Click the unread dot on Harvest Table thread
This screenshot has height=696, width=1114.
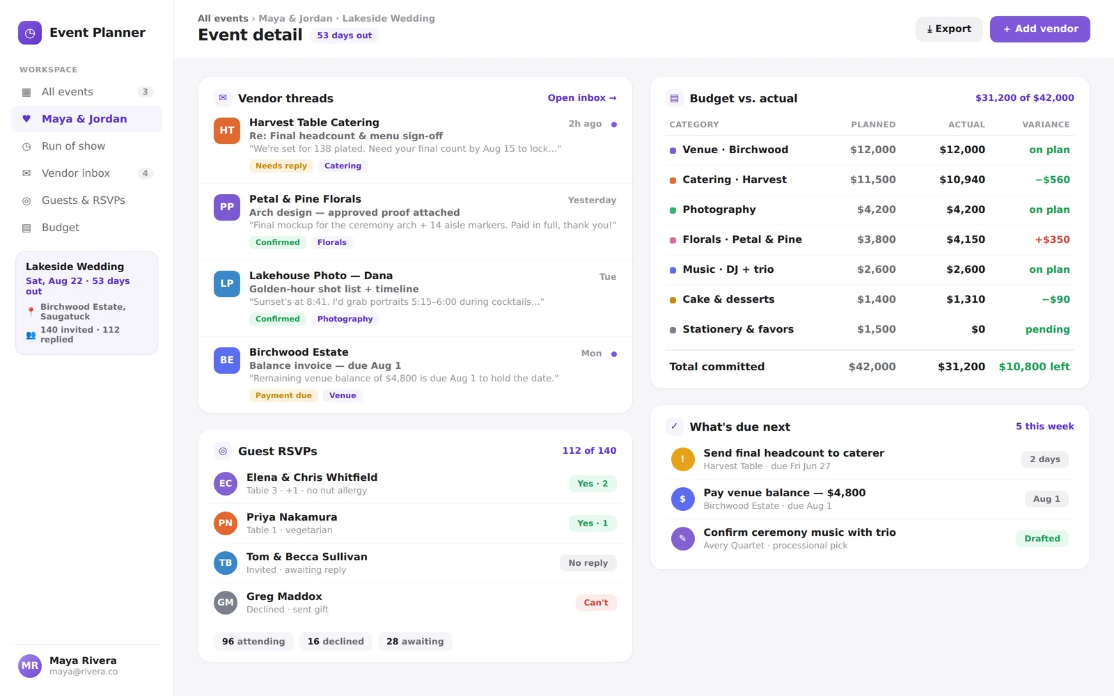click(x=614, y=125)
